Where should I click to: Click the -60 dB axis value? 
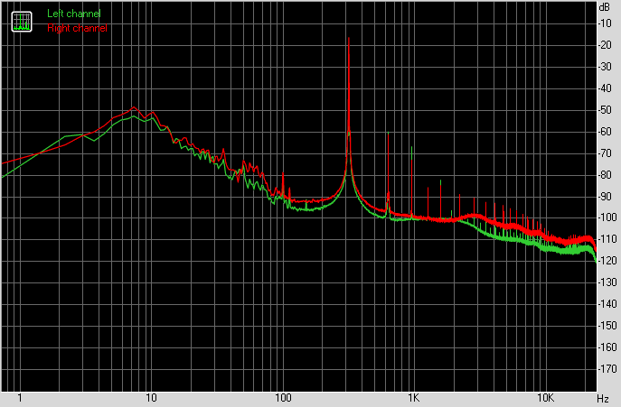(x=605, y=132)
